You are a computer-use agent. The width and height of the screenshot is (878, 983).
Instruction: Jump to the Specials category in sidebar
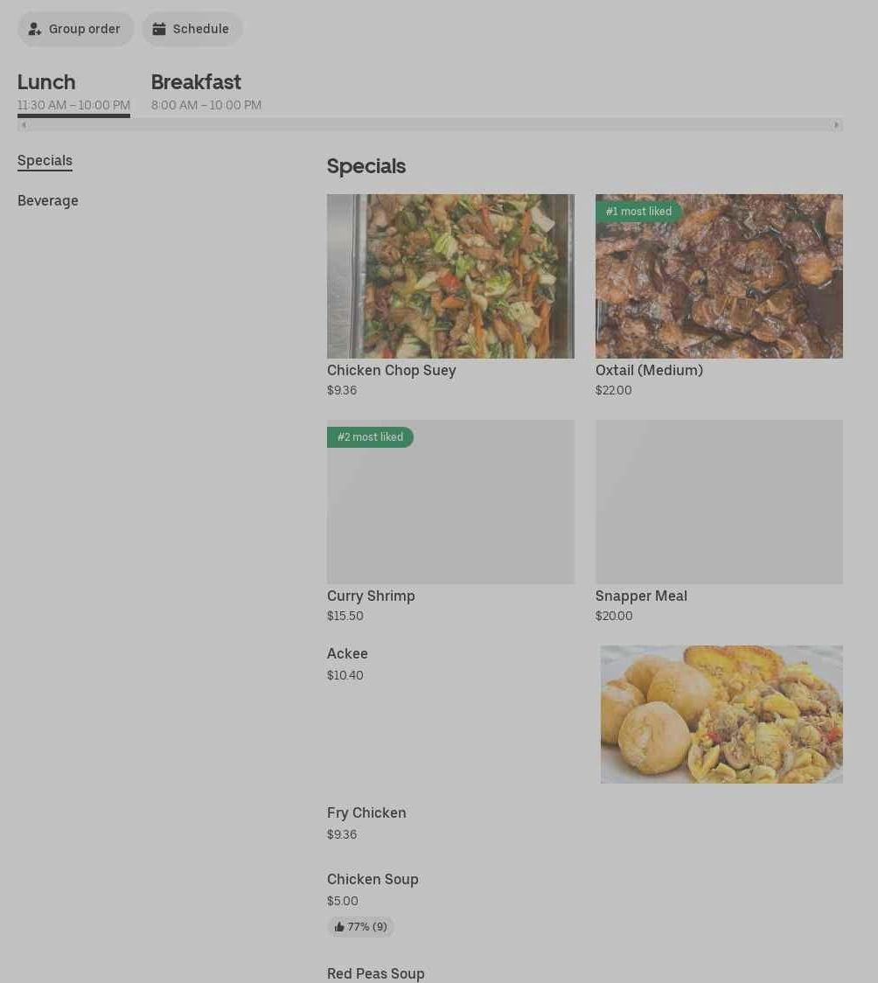click(45, 161)
